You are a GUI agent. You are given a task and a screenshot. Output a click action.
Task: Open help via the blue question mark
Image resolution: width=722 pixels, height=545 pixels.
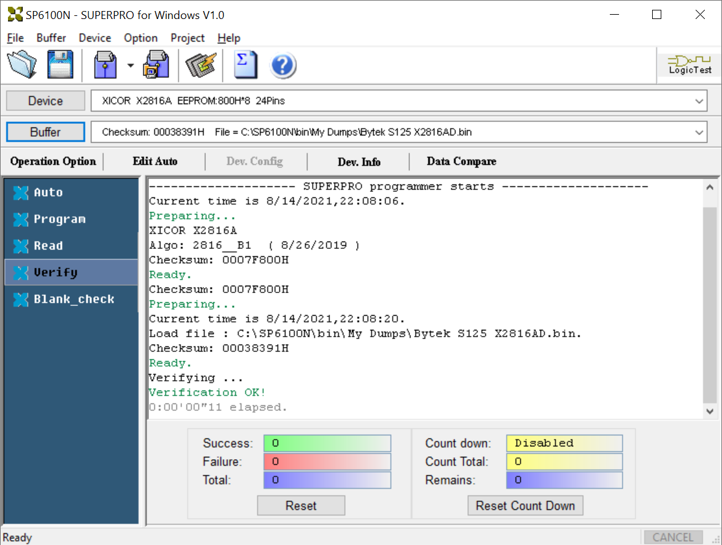[283, 66]
